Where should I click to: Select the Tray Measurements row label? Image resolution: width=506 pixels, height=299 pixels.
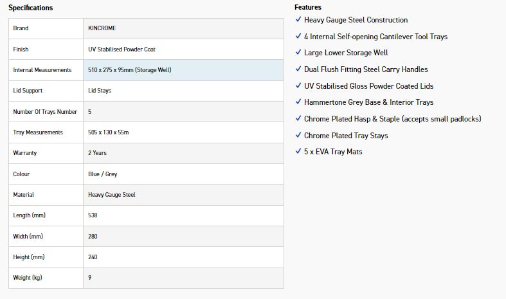[x=38, y=132]
